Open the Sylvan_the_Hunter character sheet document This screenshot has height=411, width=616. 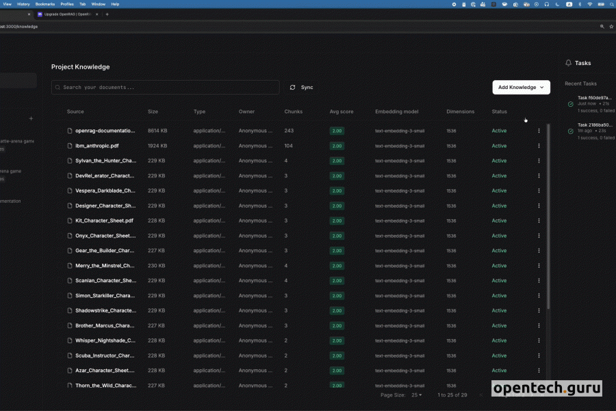tap(105, 161)
